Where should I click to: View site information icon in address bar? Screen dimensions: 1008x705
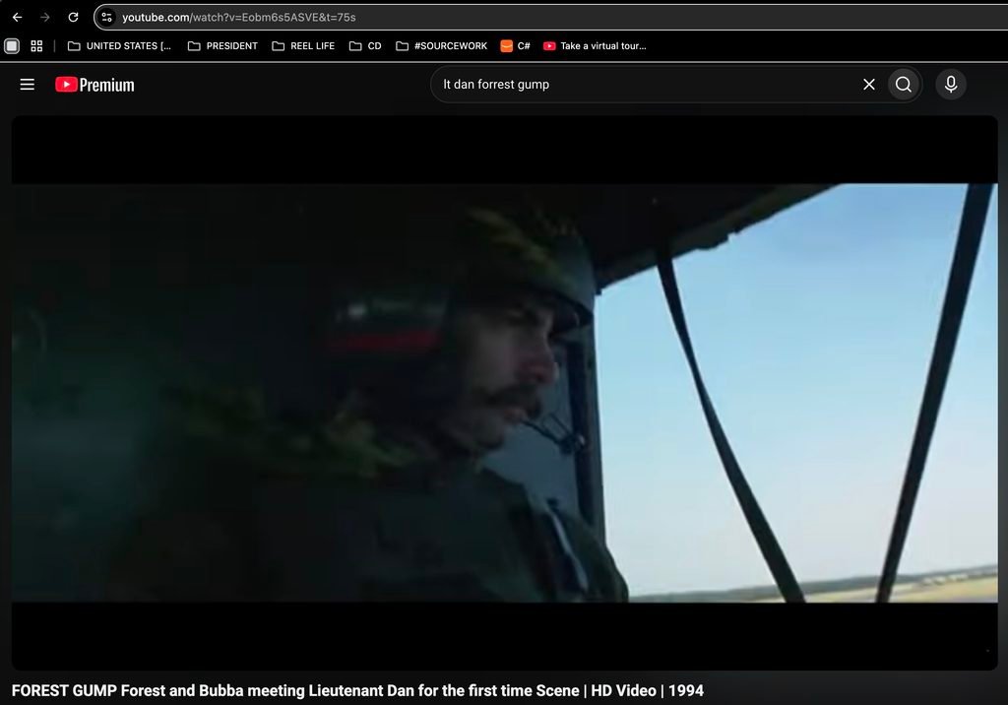(106, 18)
